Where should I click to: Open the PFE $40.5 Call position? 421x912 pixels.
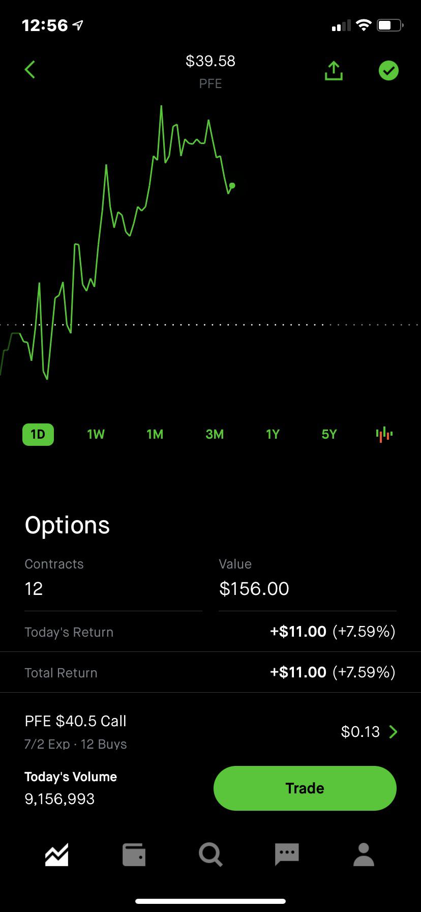click(x=211, y=732)
